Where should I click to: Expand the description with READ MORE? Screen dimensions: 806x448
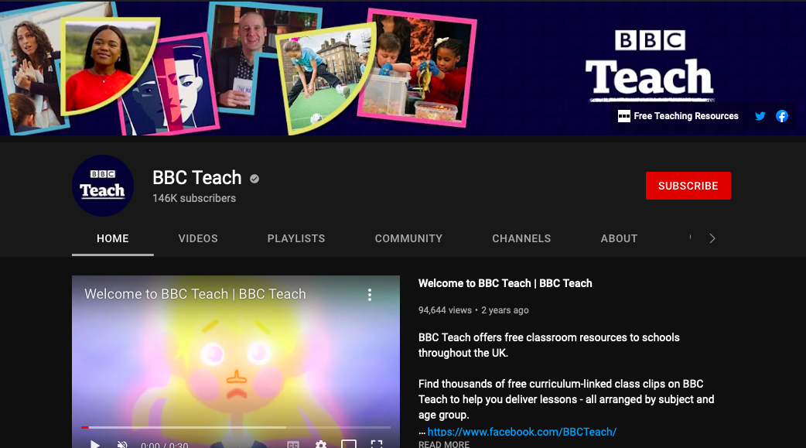pyautogui.click(x=443, y=444)
